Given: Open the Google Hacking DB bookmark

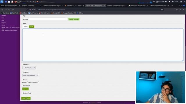Looking at the screenshot, I should tap(69, 13).
